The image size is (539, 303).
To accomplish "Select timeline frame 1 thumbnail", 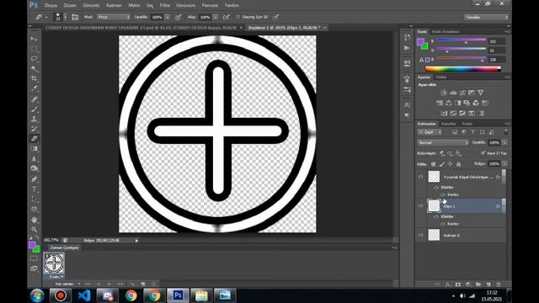I will [x=54, y=263].
